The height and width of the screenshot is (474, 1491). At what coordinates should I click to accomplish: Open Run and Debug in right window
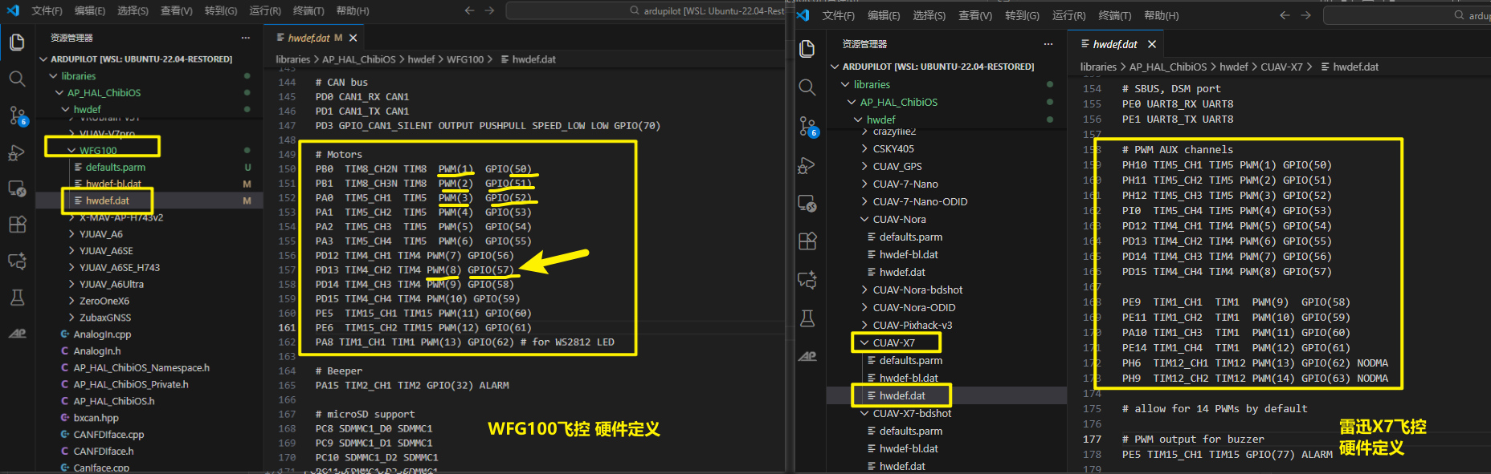click(807, 165)
